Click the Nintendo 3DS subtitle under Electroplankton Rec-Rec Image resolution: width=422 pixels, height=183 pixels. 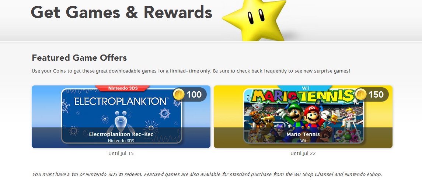121,141
